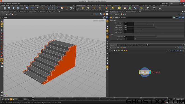Image resolution: width=185 pixels, height=104 pixels.
Task: Add a Camera from the shelf
Action: 78,8
